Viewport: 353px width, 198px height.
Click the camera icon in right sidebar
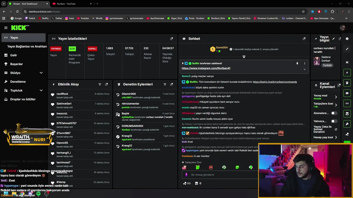(347, 114)
